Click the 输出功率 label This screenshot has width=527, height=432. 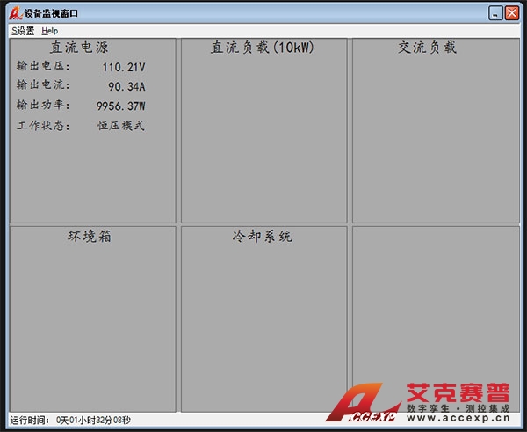43,105
